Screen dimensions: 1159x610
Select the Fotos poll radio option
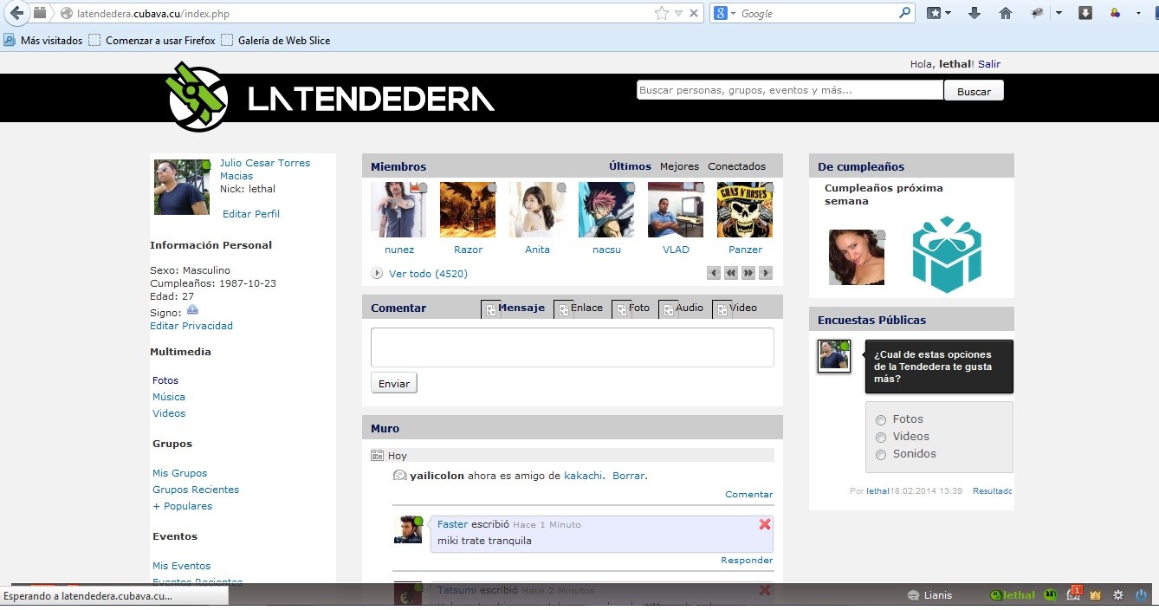pyautogui.click(x=881, y=420)
